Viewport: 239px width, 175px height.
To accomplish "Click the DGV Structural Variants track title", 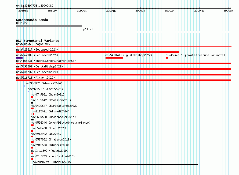I will 38,41.
